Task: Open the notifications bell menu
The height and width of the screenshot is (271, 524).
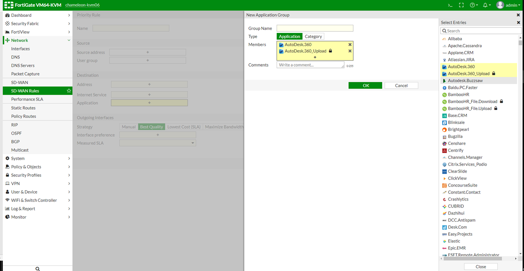Action: [x=487, y=5]
